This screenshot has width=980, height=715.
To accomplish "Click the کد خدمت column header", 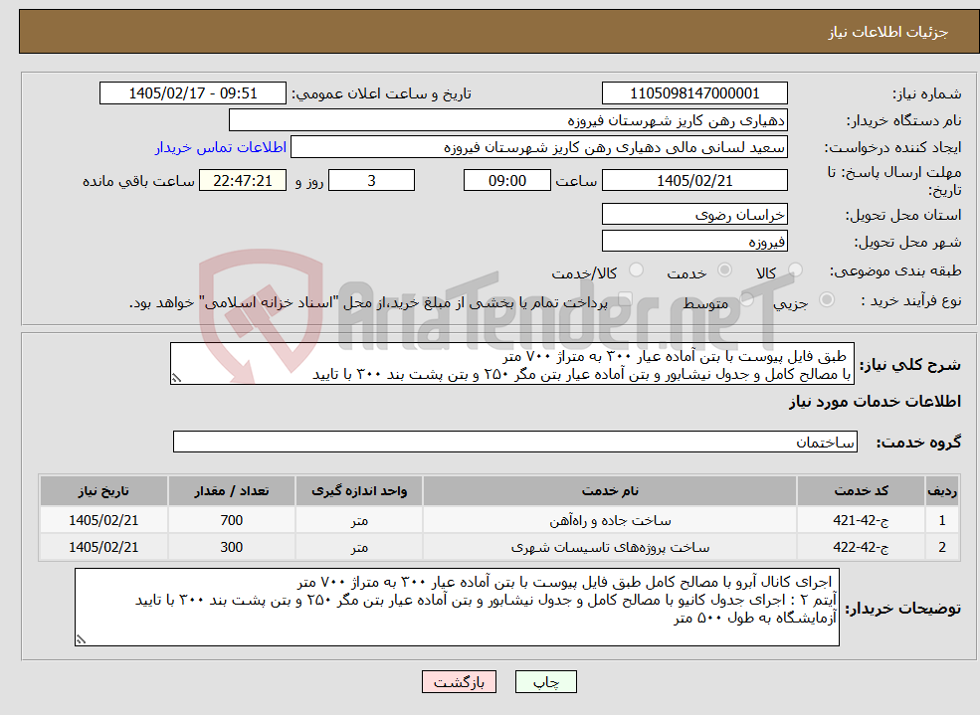I will 861,491.
